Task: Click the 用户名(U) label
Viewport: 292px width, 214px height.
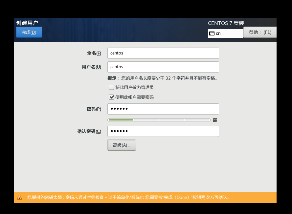Action: (91, 67)
